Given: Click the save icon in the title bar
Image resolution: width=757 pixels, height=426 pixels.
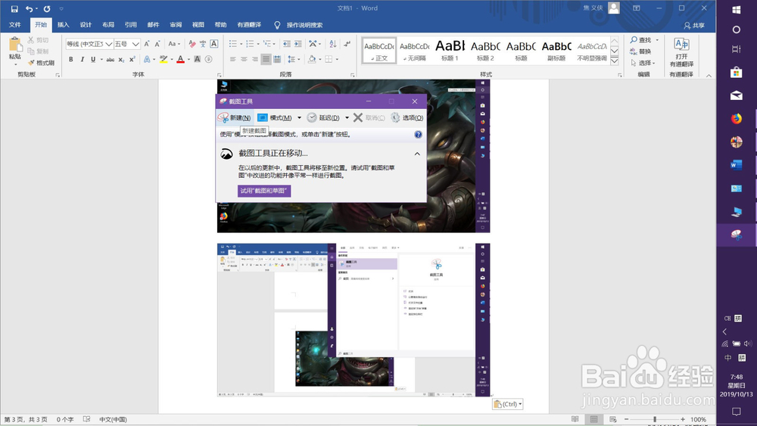Looking at the screenshot, I should [14, 8].
